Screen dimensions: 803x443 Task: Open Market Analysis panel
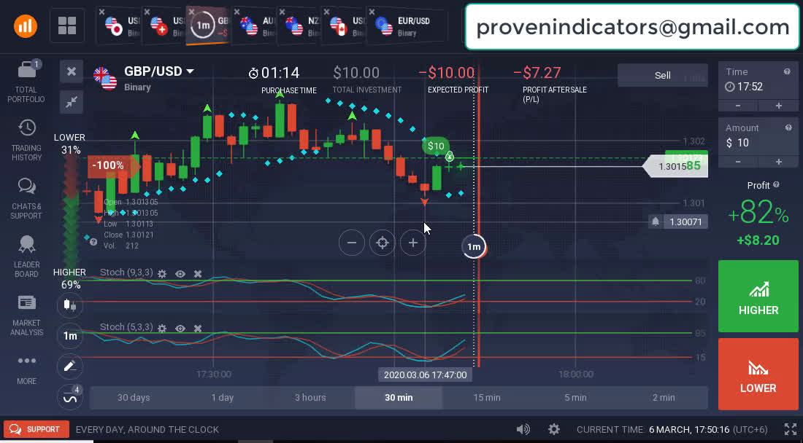26,314
